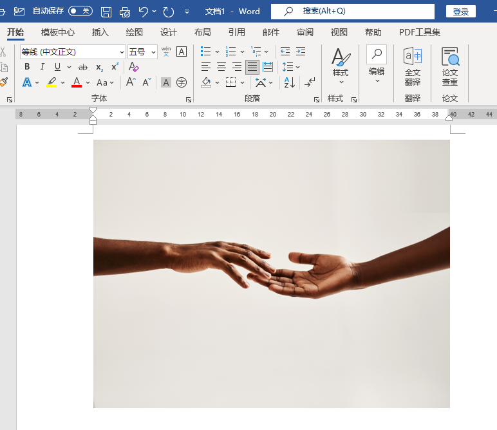
Task: Apply red font color
Action: pos(77,82)
